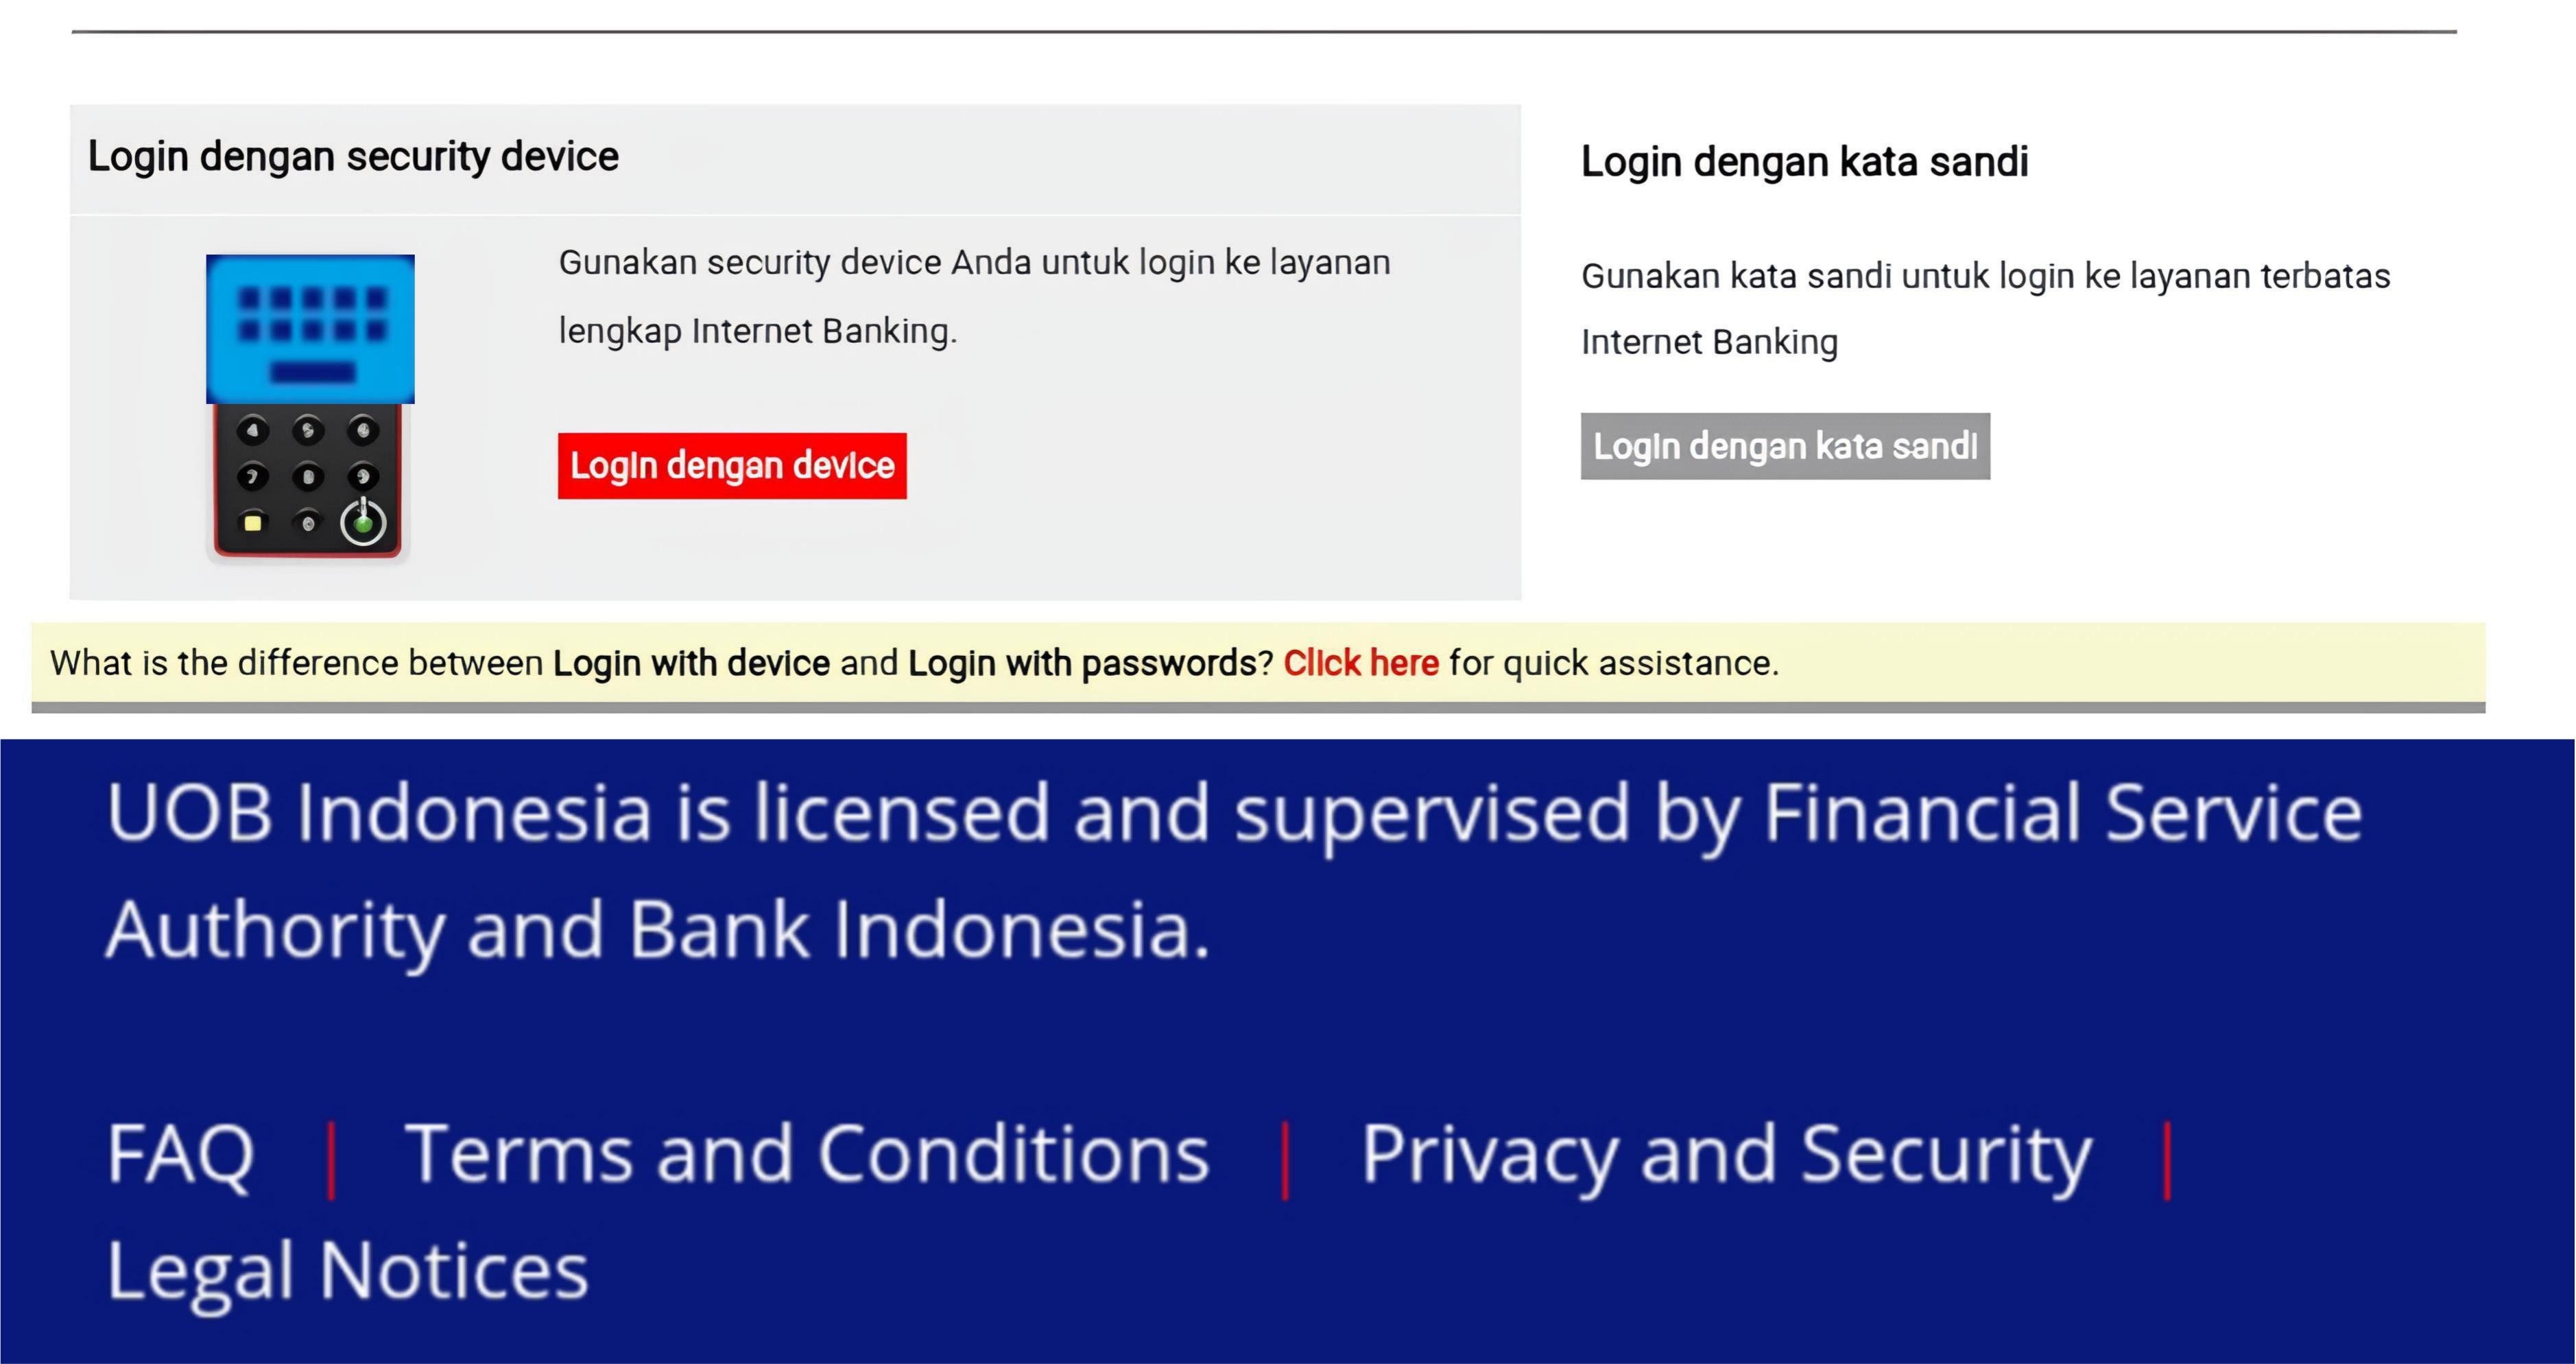Click the "Login dengan kata sandi" heading
Image resolution: width=2576 pixels, height=1364 pixels.
click(x=1804, y=162)
